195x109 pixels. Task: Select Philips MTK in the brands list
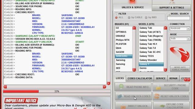[x=123, y=40]
